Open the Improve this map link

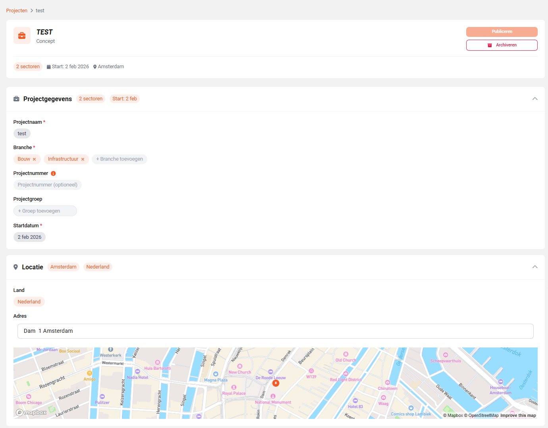point(518,415)
